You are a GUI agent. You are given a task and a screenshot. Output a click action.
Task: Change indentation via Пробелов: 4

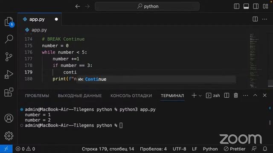click(153, 149)
